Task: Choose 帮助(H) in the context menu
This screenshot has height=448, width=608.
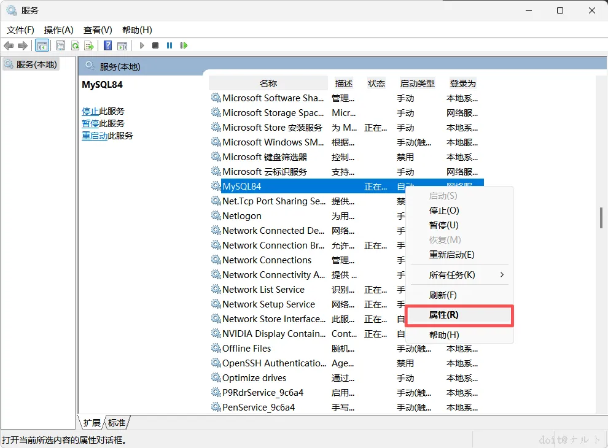Action: (459, 335)
